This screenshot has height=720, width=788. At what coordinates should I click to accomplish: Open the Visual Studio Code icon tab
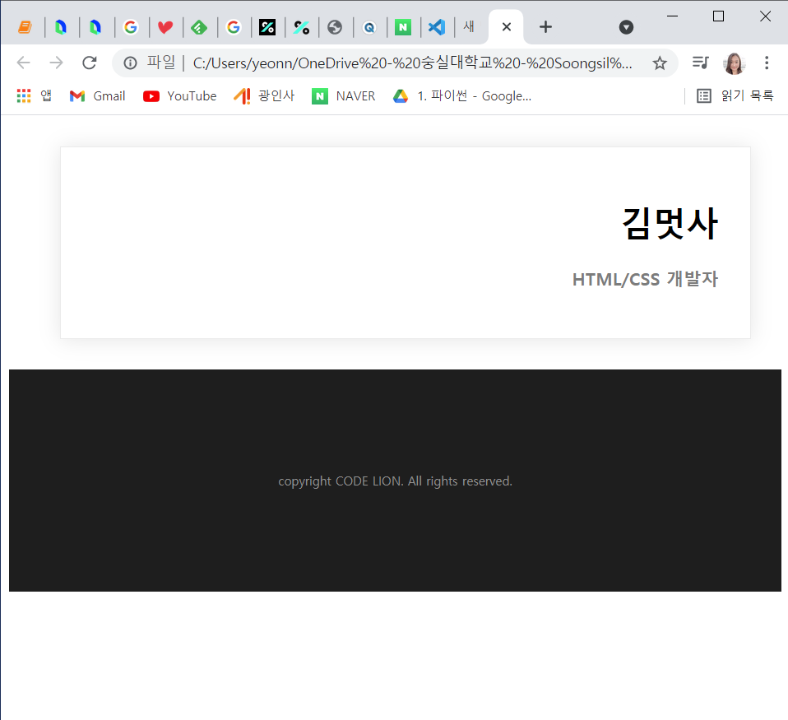437,27
